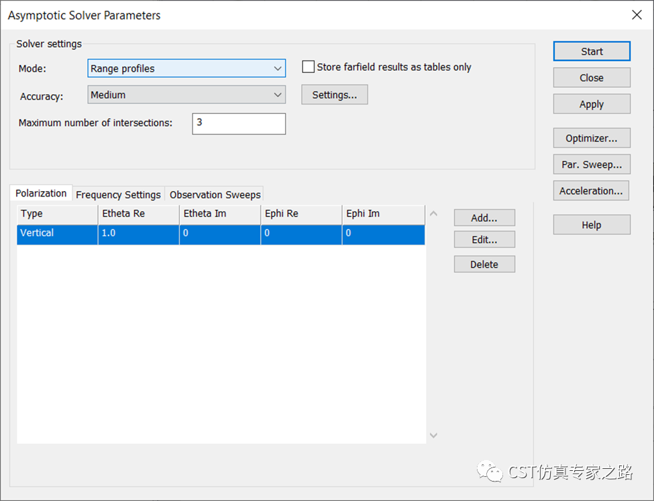Screen dimensions: 654x501
Task: Click the Etheta Im column header
Action: [220, 215]
